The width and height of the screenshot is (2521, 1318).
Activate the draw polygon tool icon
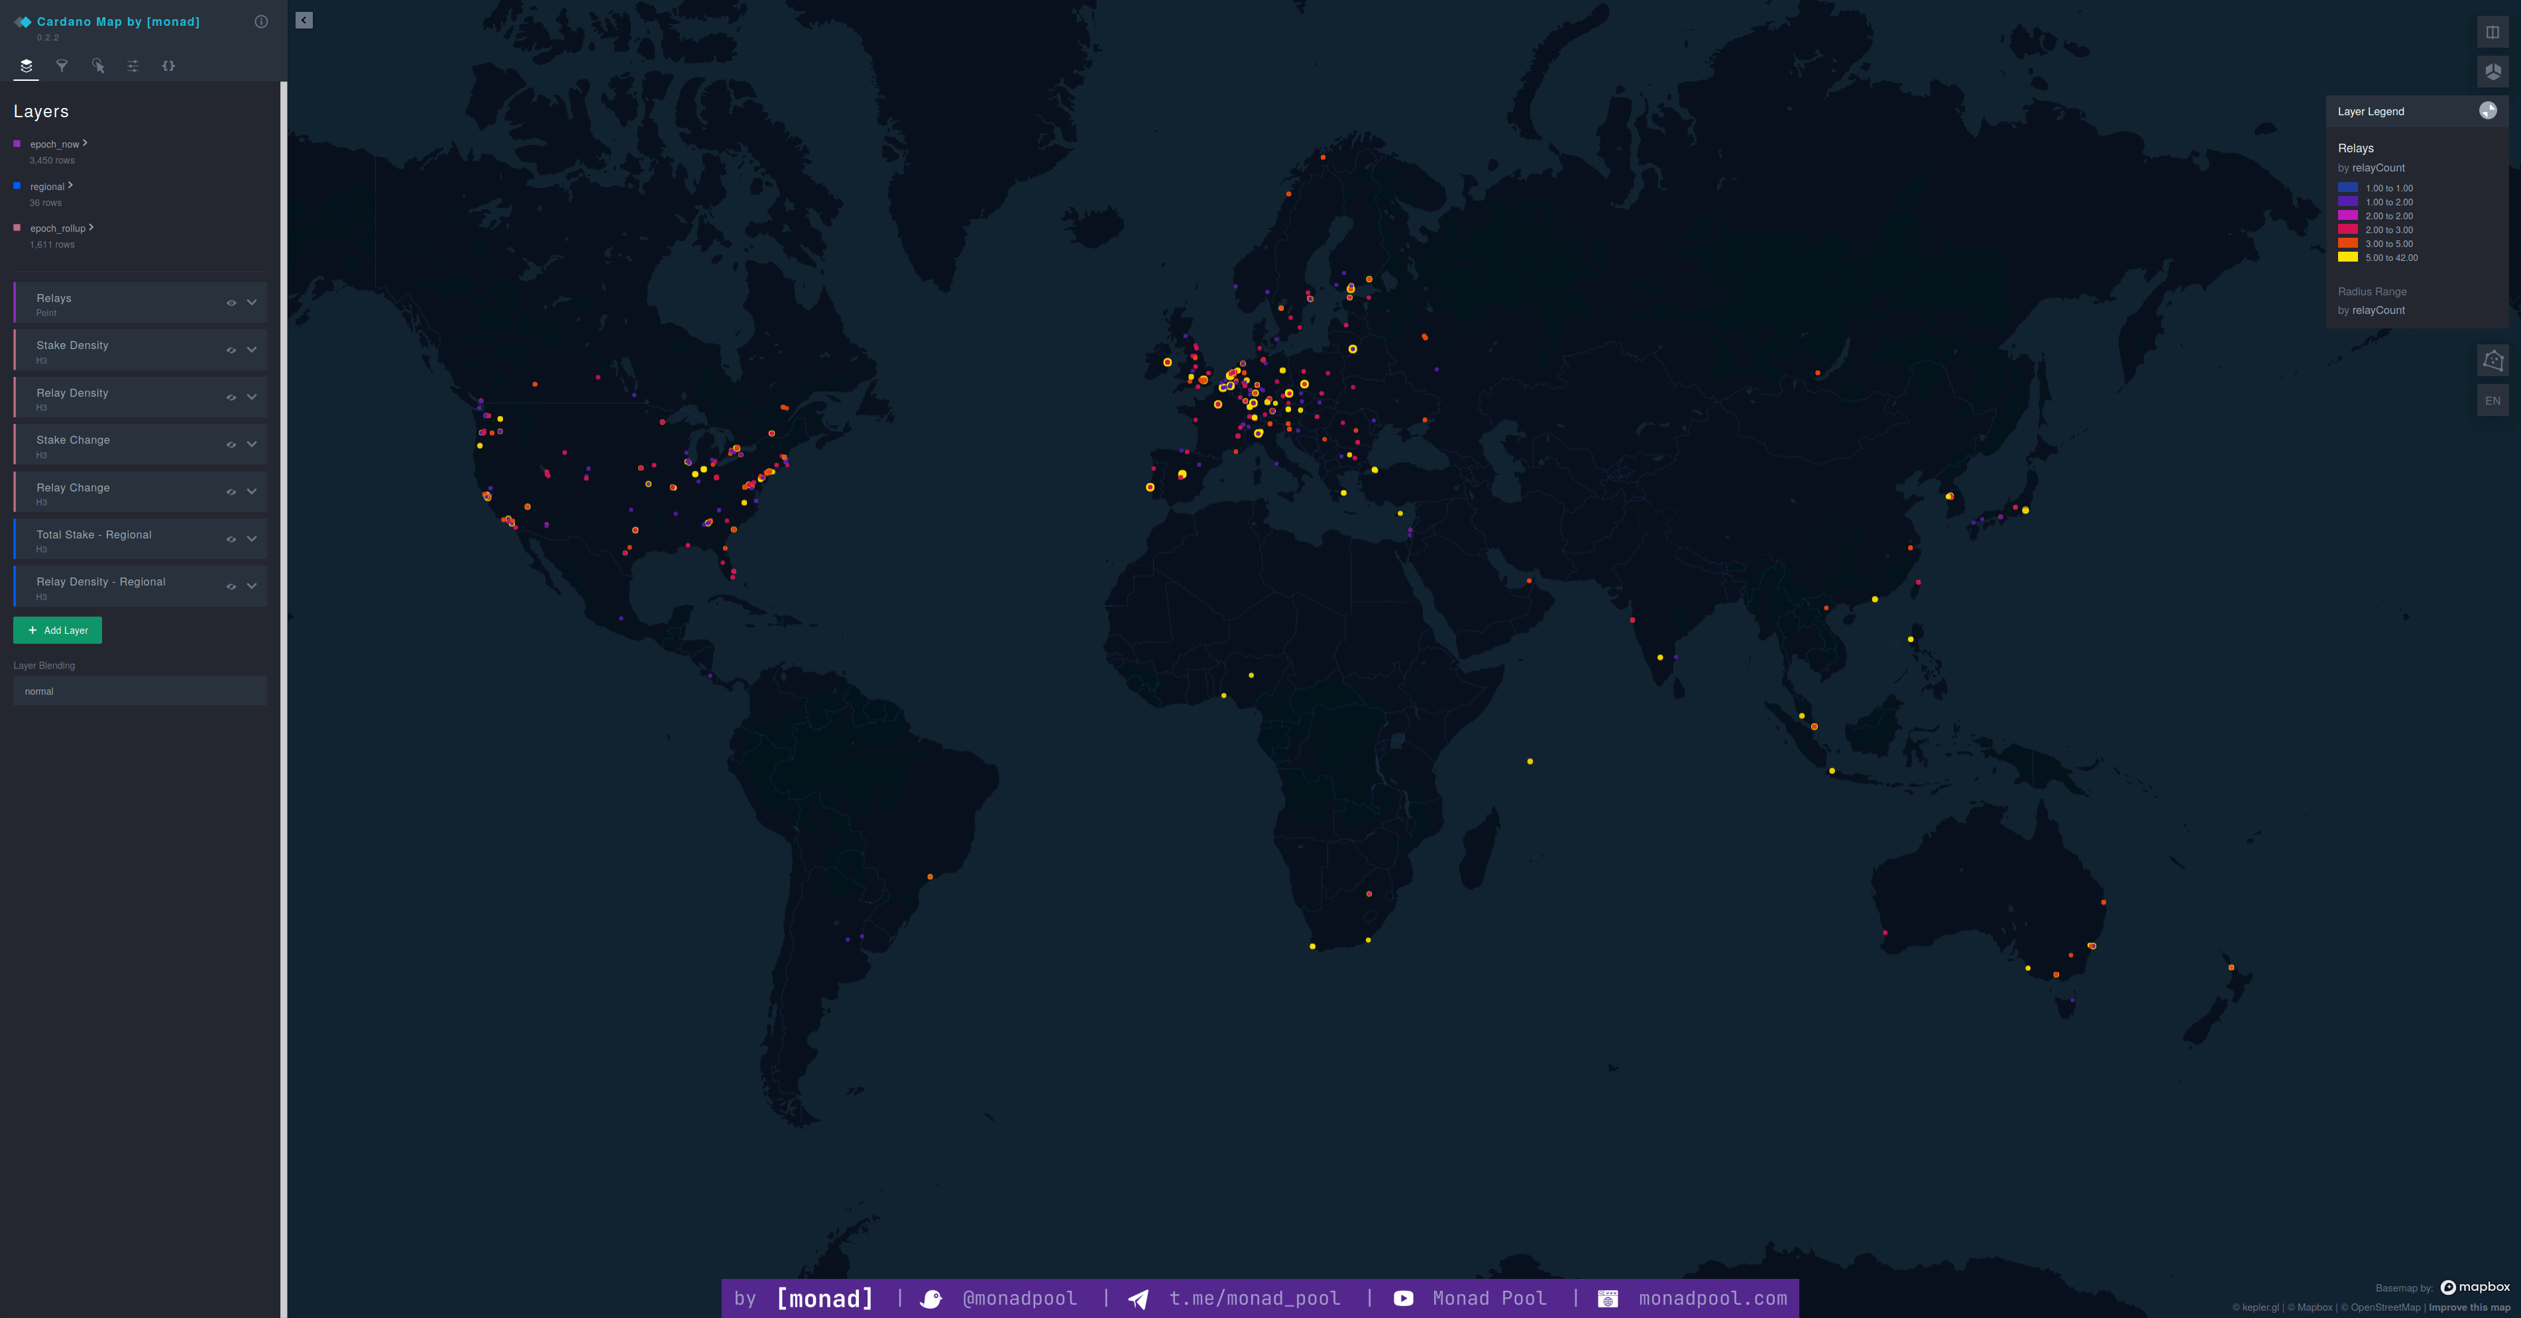(2492, 360)
